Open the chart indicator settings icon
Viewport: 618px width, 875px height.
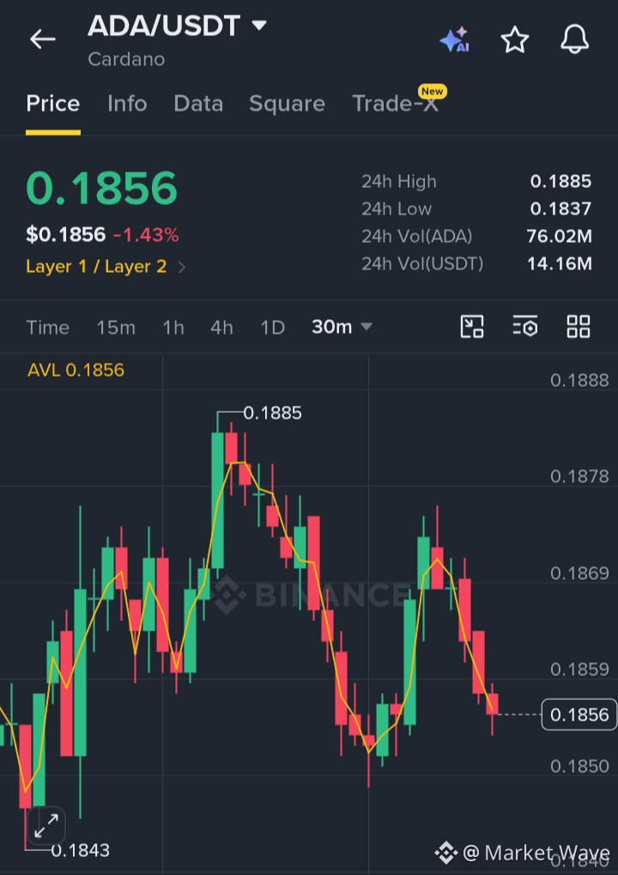pos(524,327)
